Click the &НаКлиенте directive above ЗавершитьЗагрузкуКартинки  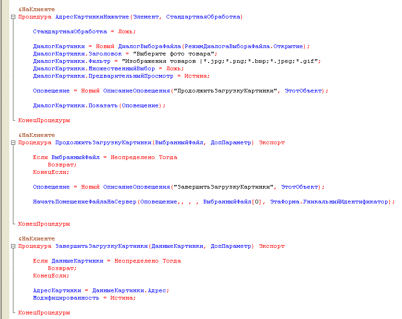[x=37, y=239]
